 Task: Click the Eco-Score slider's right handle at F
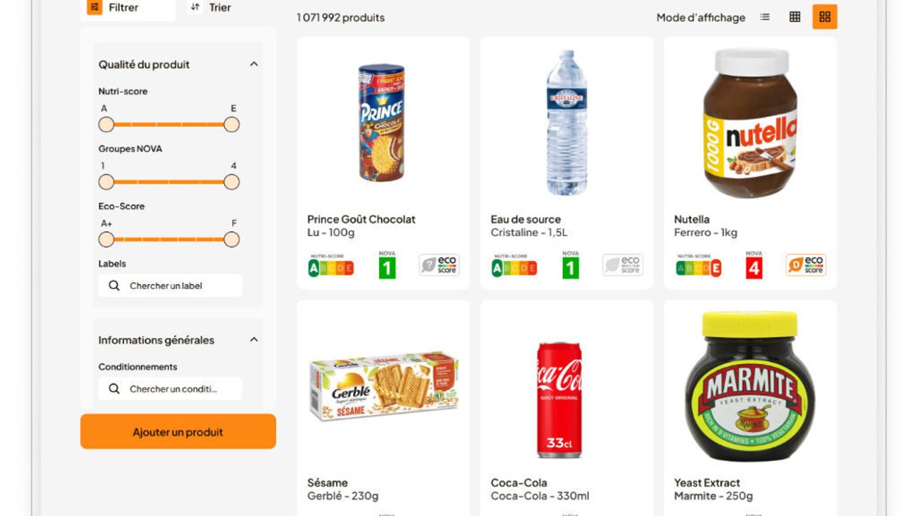point(231,239)
